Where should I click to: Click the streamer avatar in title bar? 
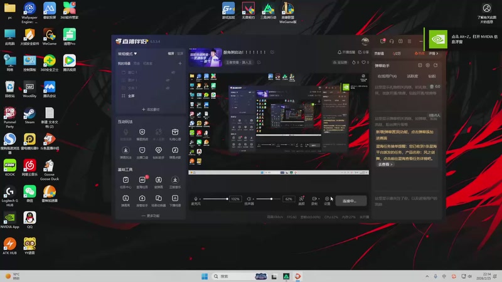(x=365, y=41)
